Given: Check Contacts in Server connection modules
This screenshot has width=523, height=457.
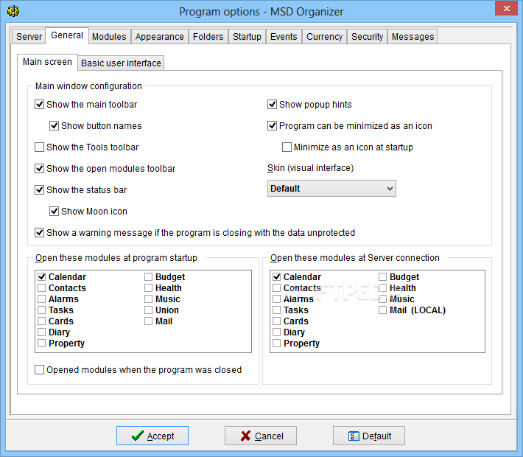Looking at the screenshot, I should [x=276, y=287].
